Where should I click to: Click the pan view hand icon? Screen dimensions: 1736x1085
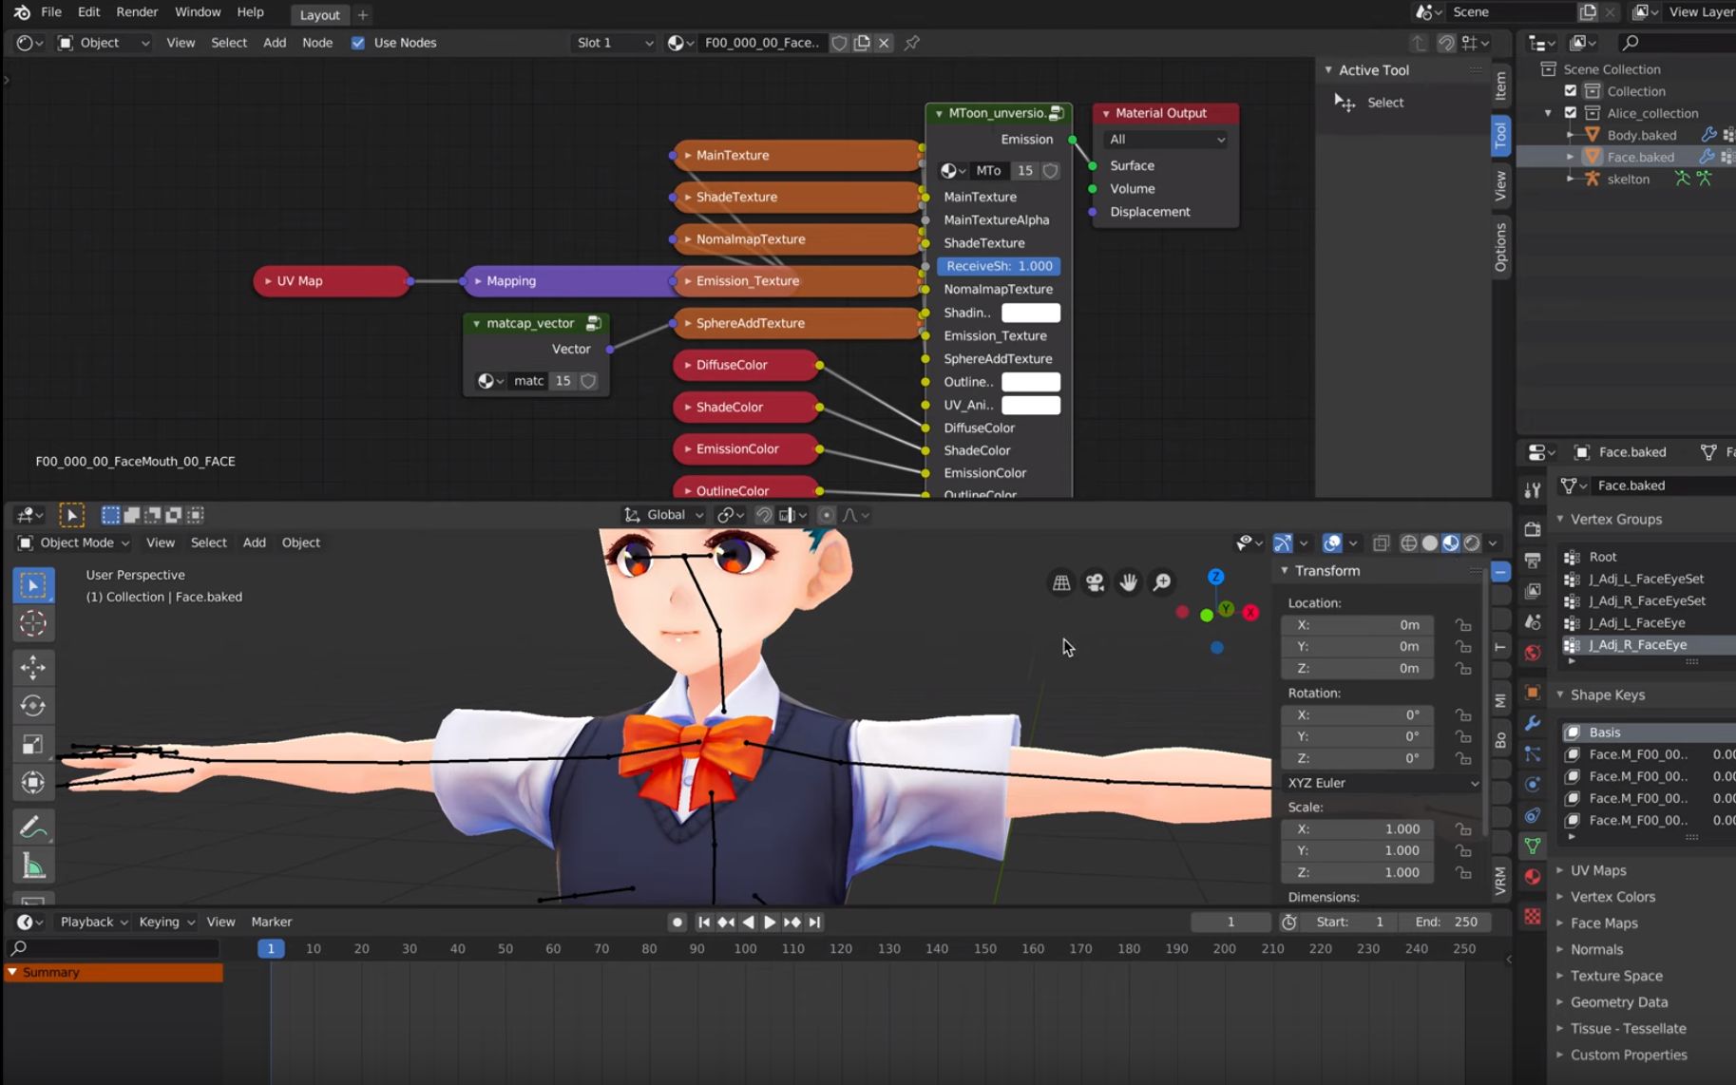(1128, 582)
